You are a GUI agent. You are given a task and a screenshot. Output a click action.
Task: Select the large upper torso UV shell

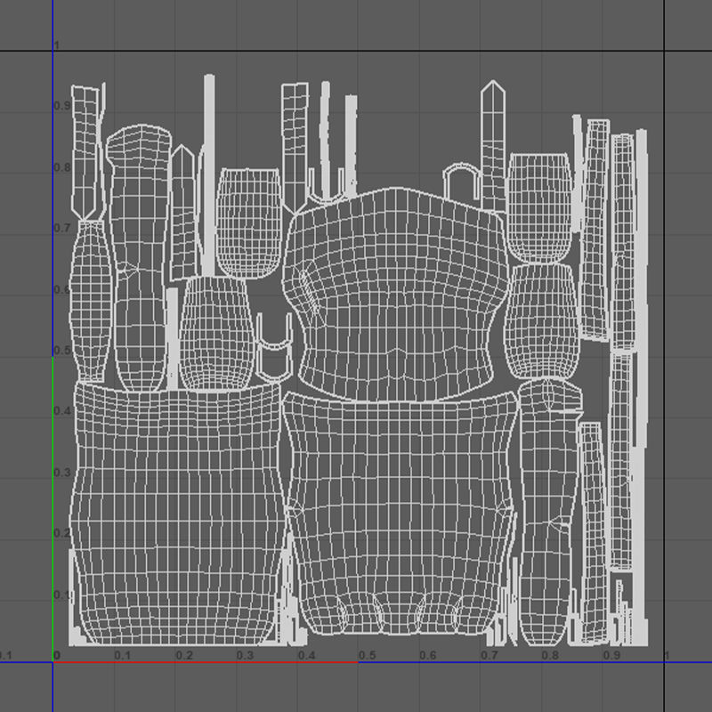tap(395, 295)
